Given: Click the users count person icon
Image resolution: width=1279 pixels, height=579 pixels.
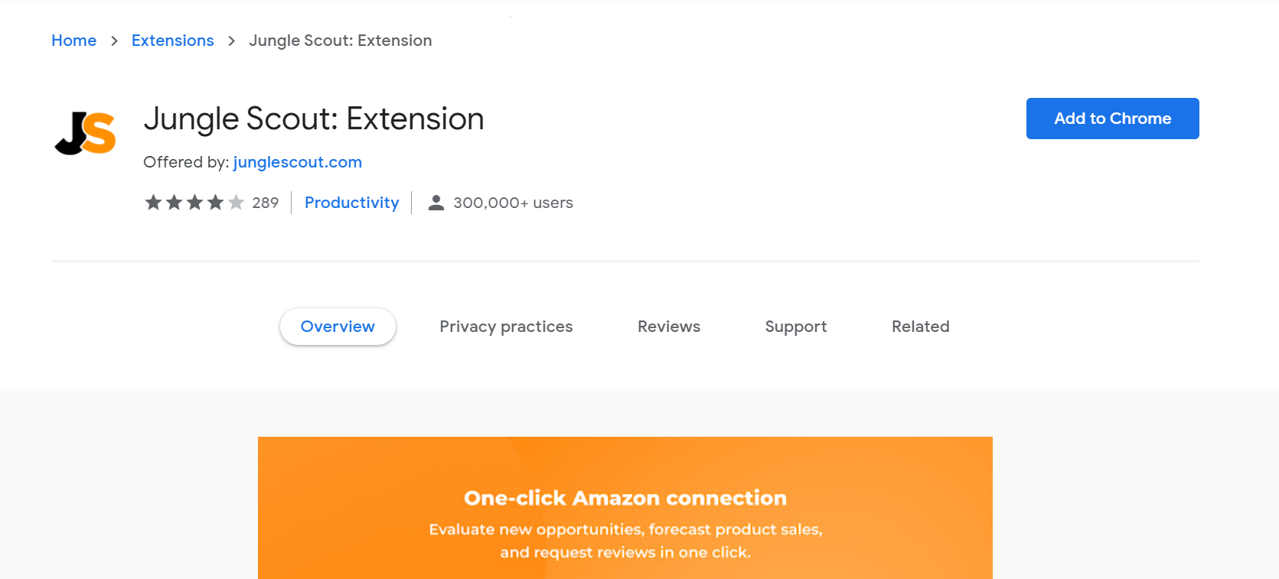Looking at the screenshot, I should click(x=436, y=202).
